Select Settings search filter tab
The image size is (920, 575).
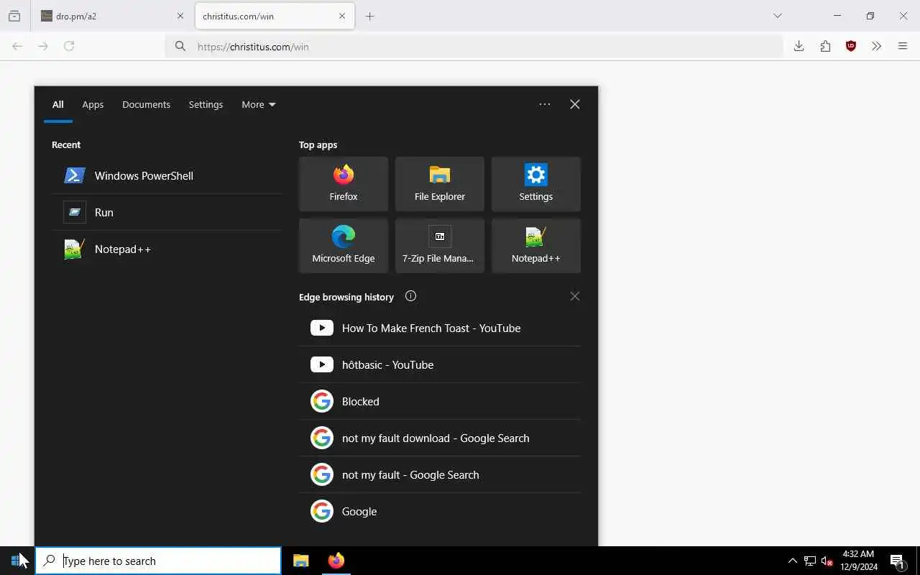coord(206,104)
